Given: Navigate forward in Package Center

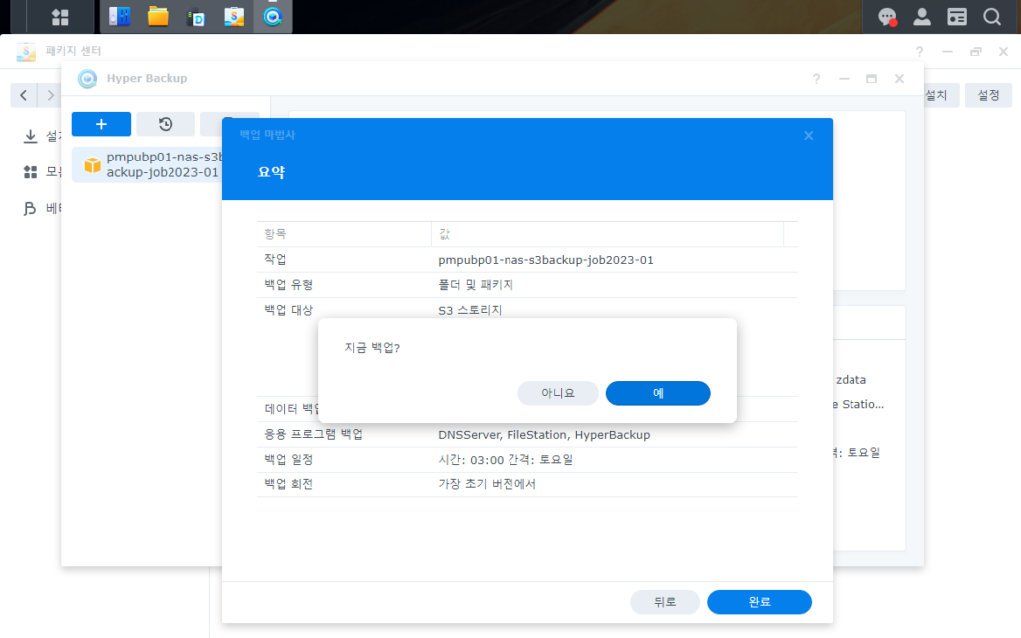Looking at the screenshot, I should click(x=50, y=95).
